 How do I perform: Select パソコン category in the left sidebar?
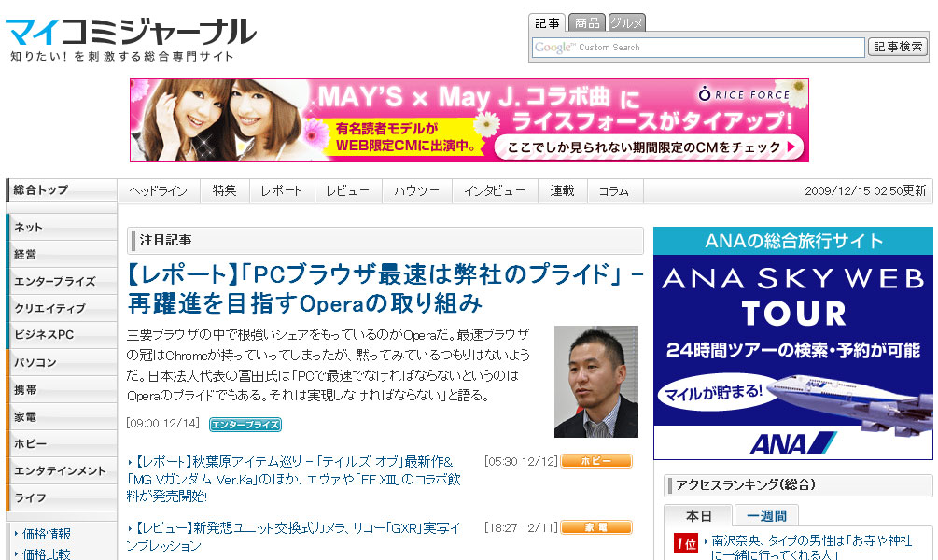tap(35, 363)
